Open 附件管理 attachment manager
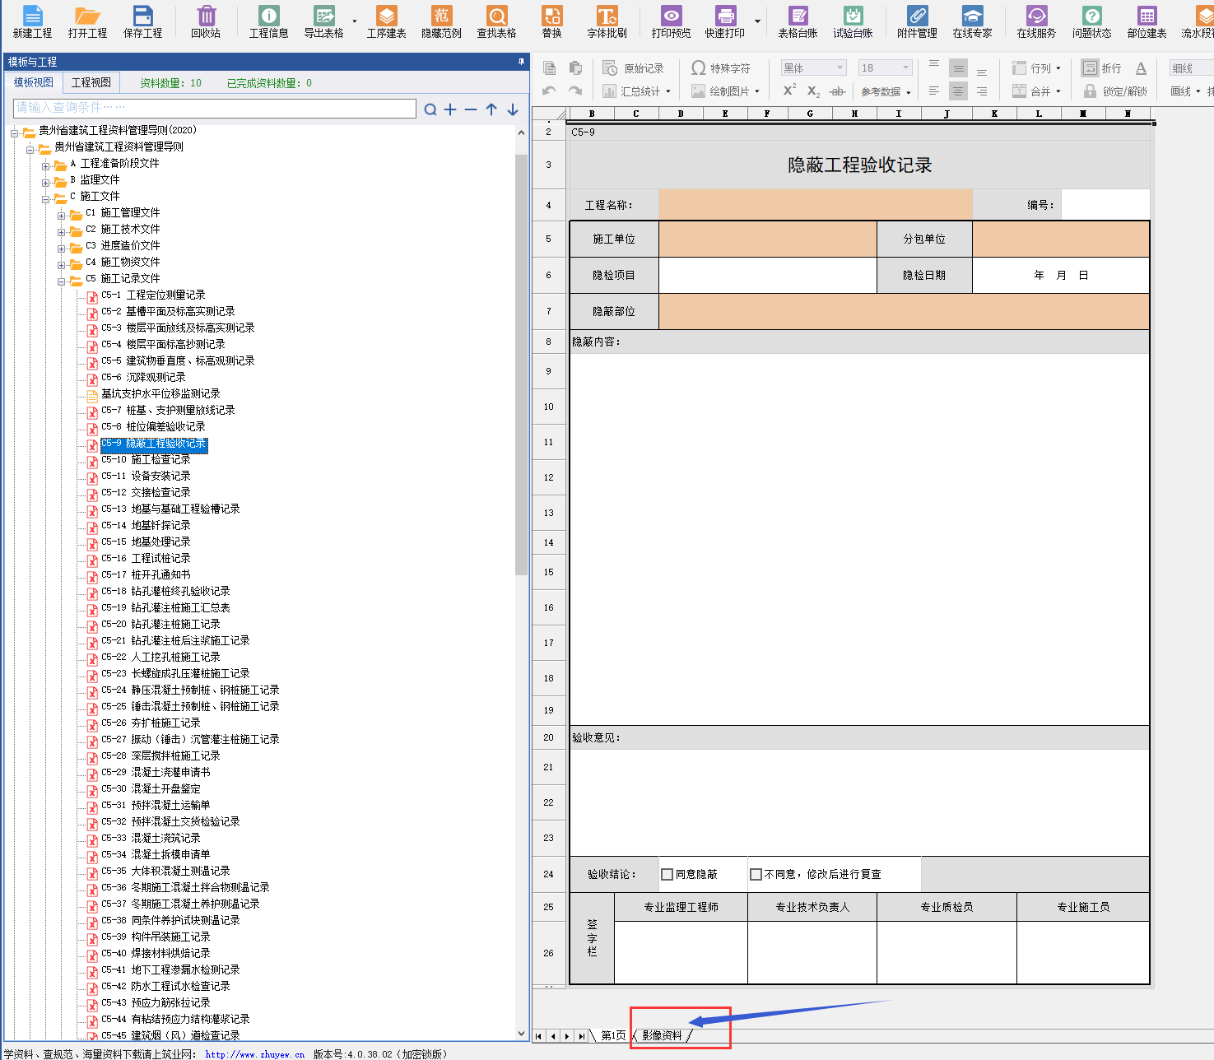Image resolution: width=1214 pixels, height=1060 pixels. pyautogui.click(x=917, y=21)
